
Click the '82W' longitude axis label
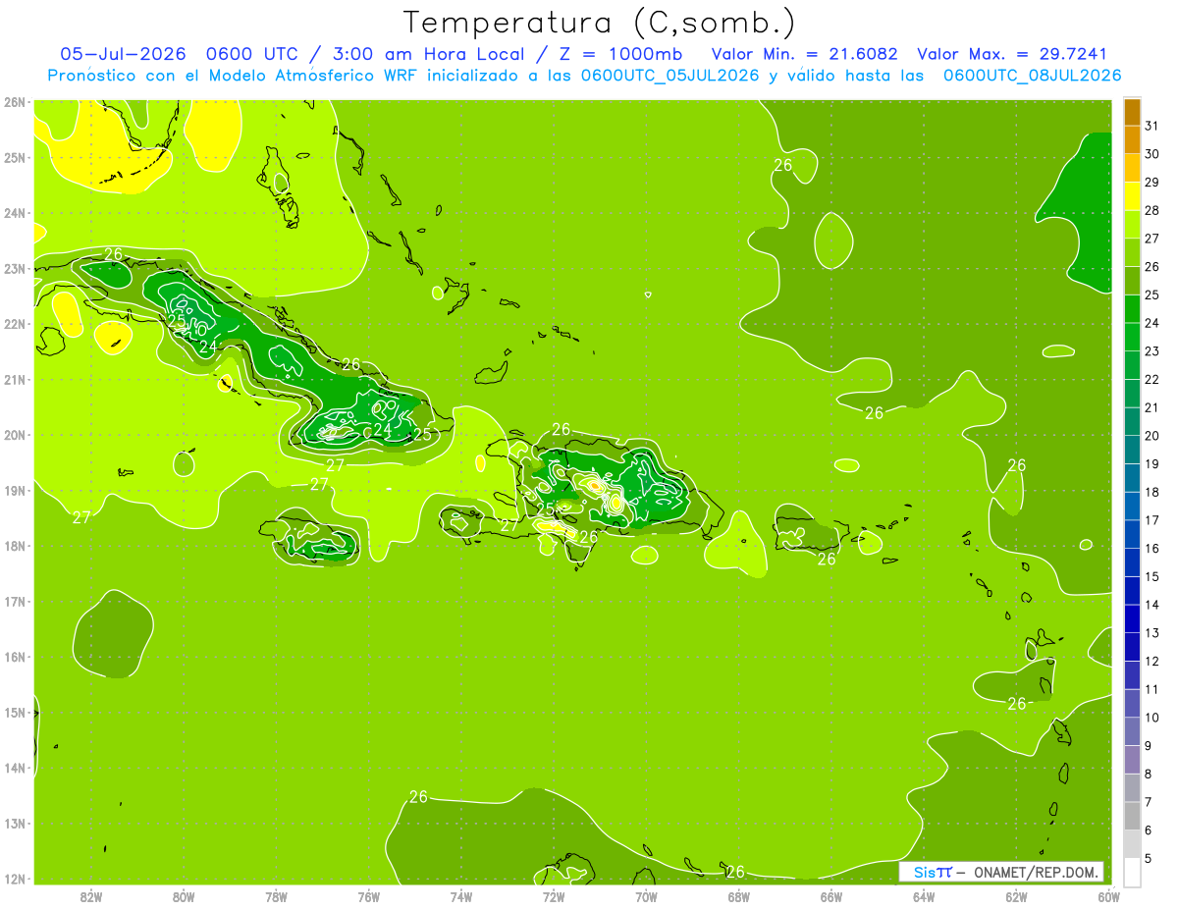[91, 896]
